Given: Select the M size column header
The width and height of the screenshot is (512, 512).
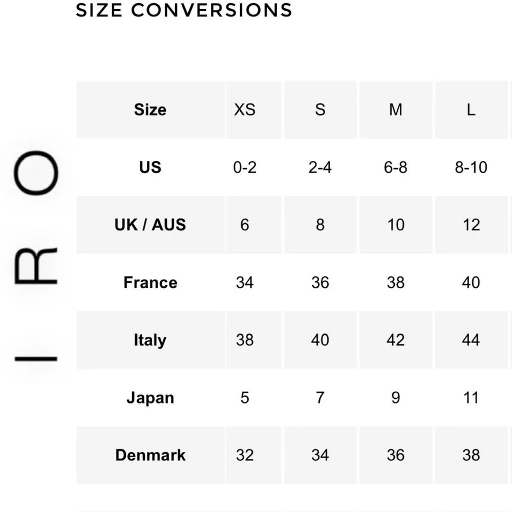Looking at the screenshot, I should click(x=395, y=110).
